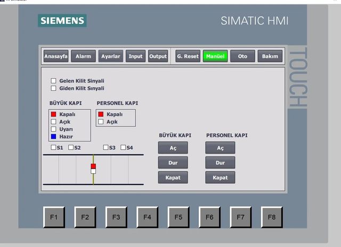Activate Bakım maintenance mode
Screen dimensions: 341x247
270,56
